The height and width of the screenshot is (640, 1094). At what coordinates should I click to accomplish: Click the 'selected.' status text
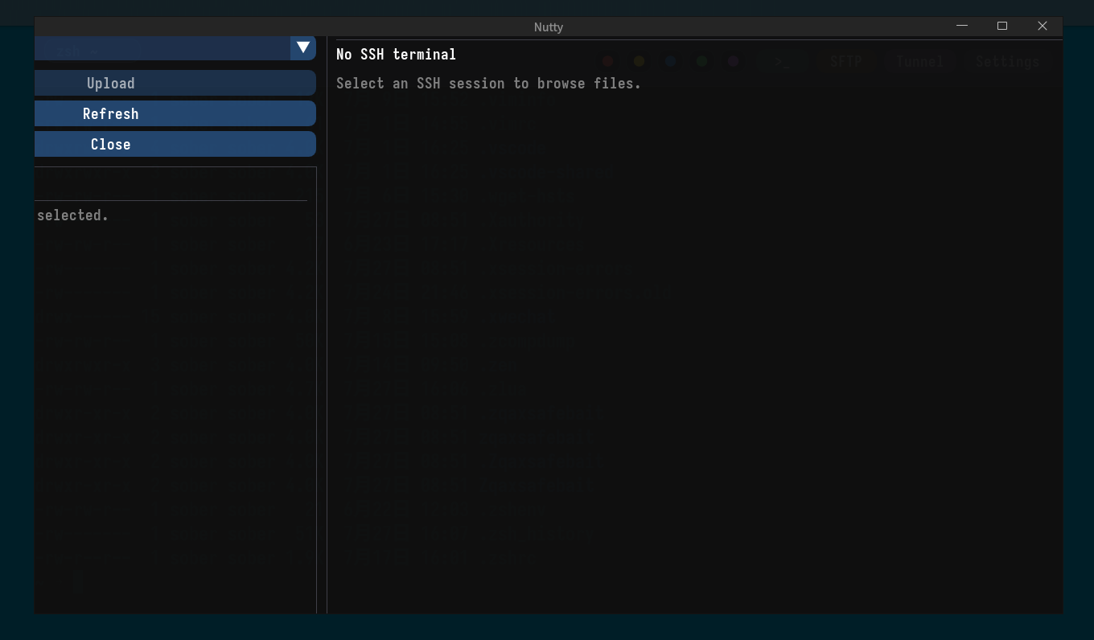pyautogui.click(x=72, y=215)
